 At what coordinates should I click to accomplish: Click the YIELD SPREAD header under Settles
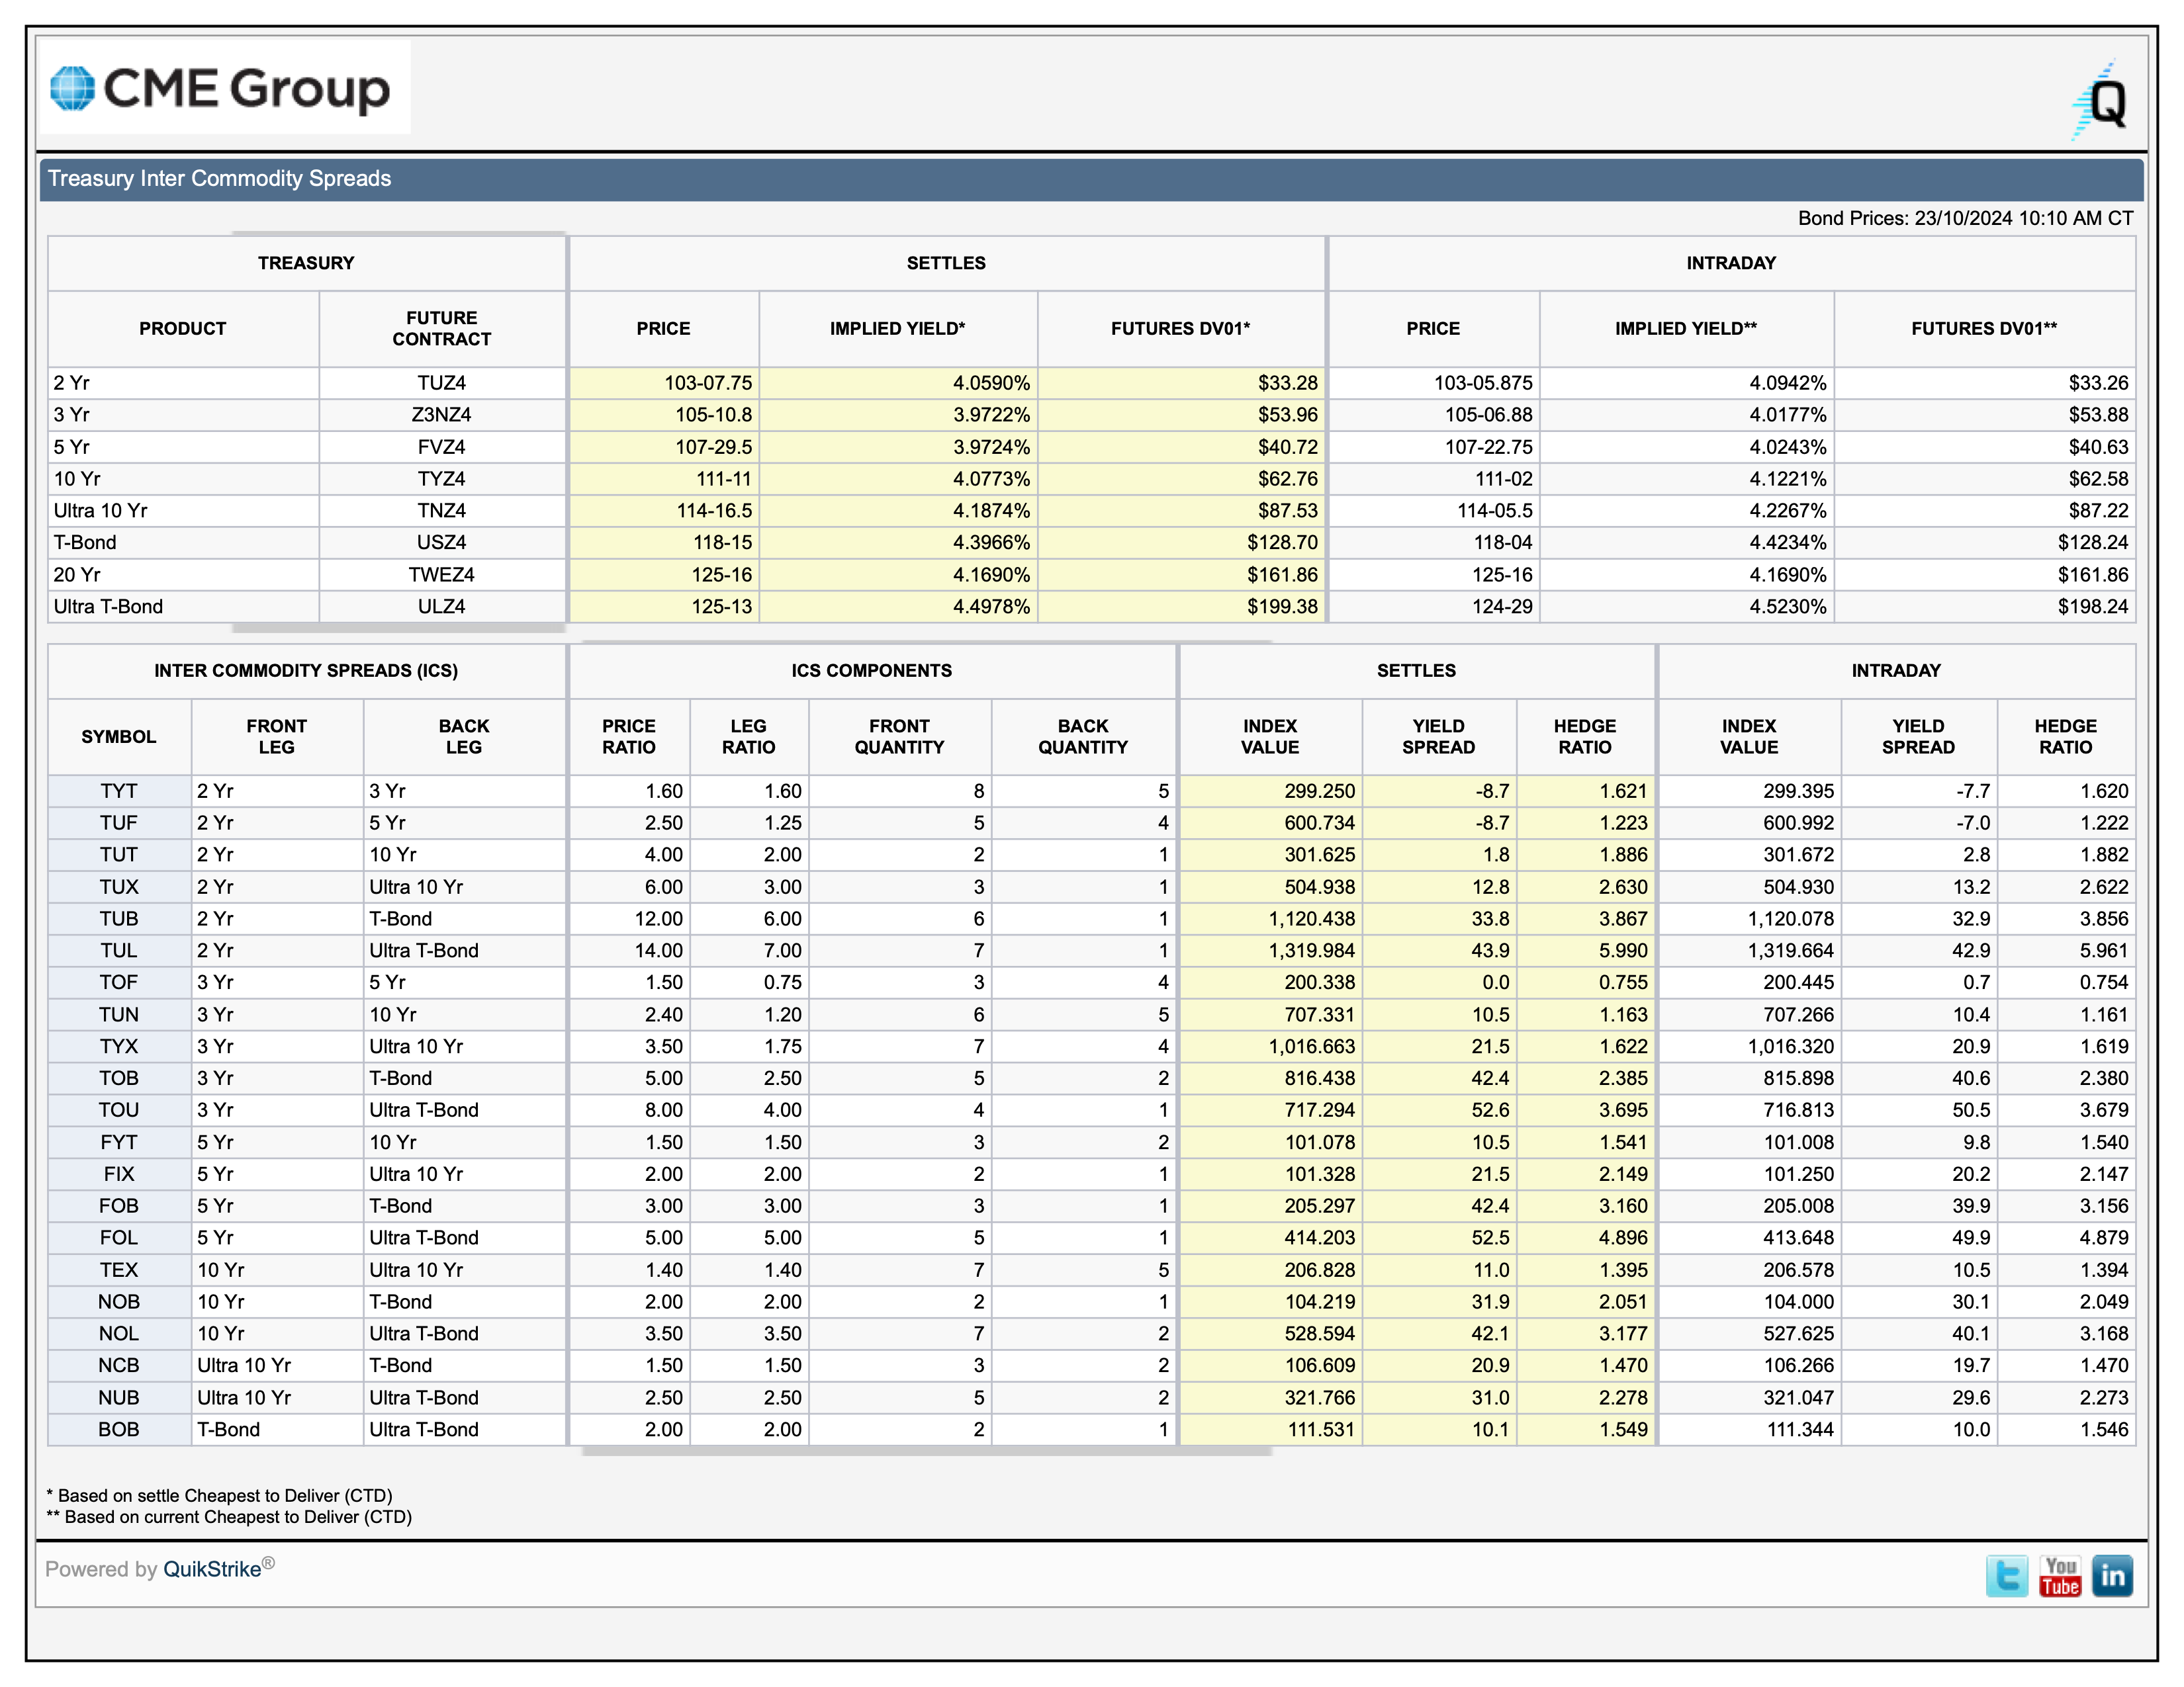pyautogui.click(x=1438, y=736)
